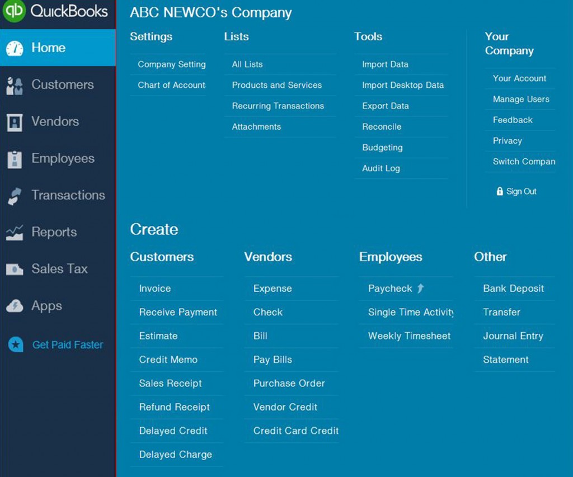Create a new Invoice
The height and width of the screenshot is (477, 573).
pyautogui.click(x=155, y=289)
